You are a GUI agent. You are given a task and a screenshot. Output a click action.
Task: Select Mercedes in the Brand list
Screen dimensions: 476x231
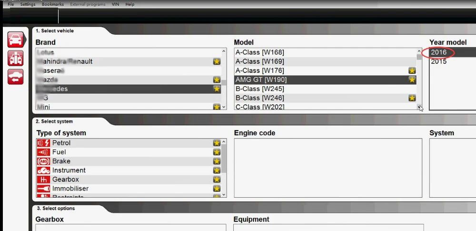pyautogui.click(x=129, y=89)
